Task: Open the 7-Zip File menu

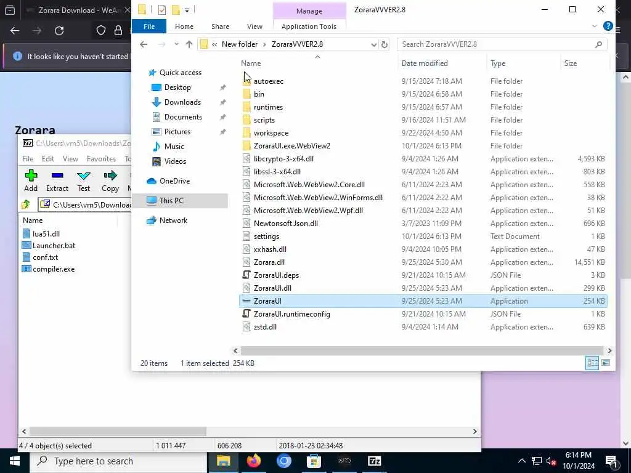Action: point(28,158)
